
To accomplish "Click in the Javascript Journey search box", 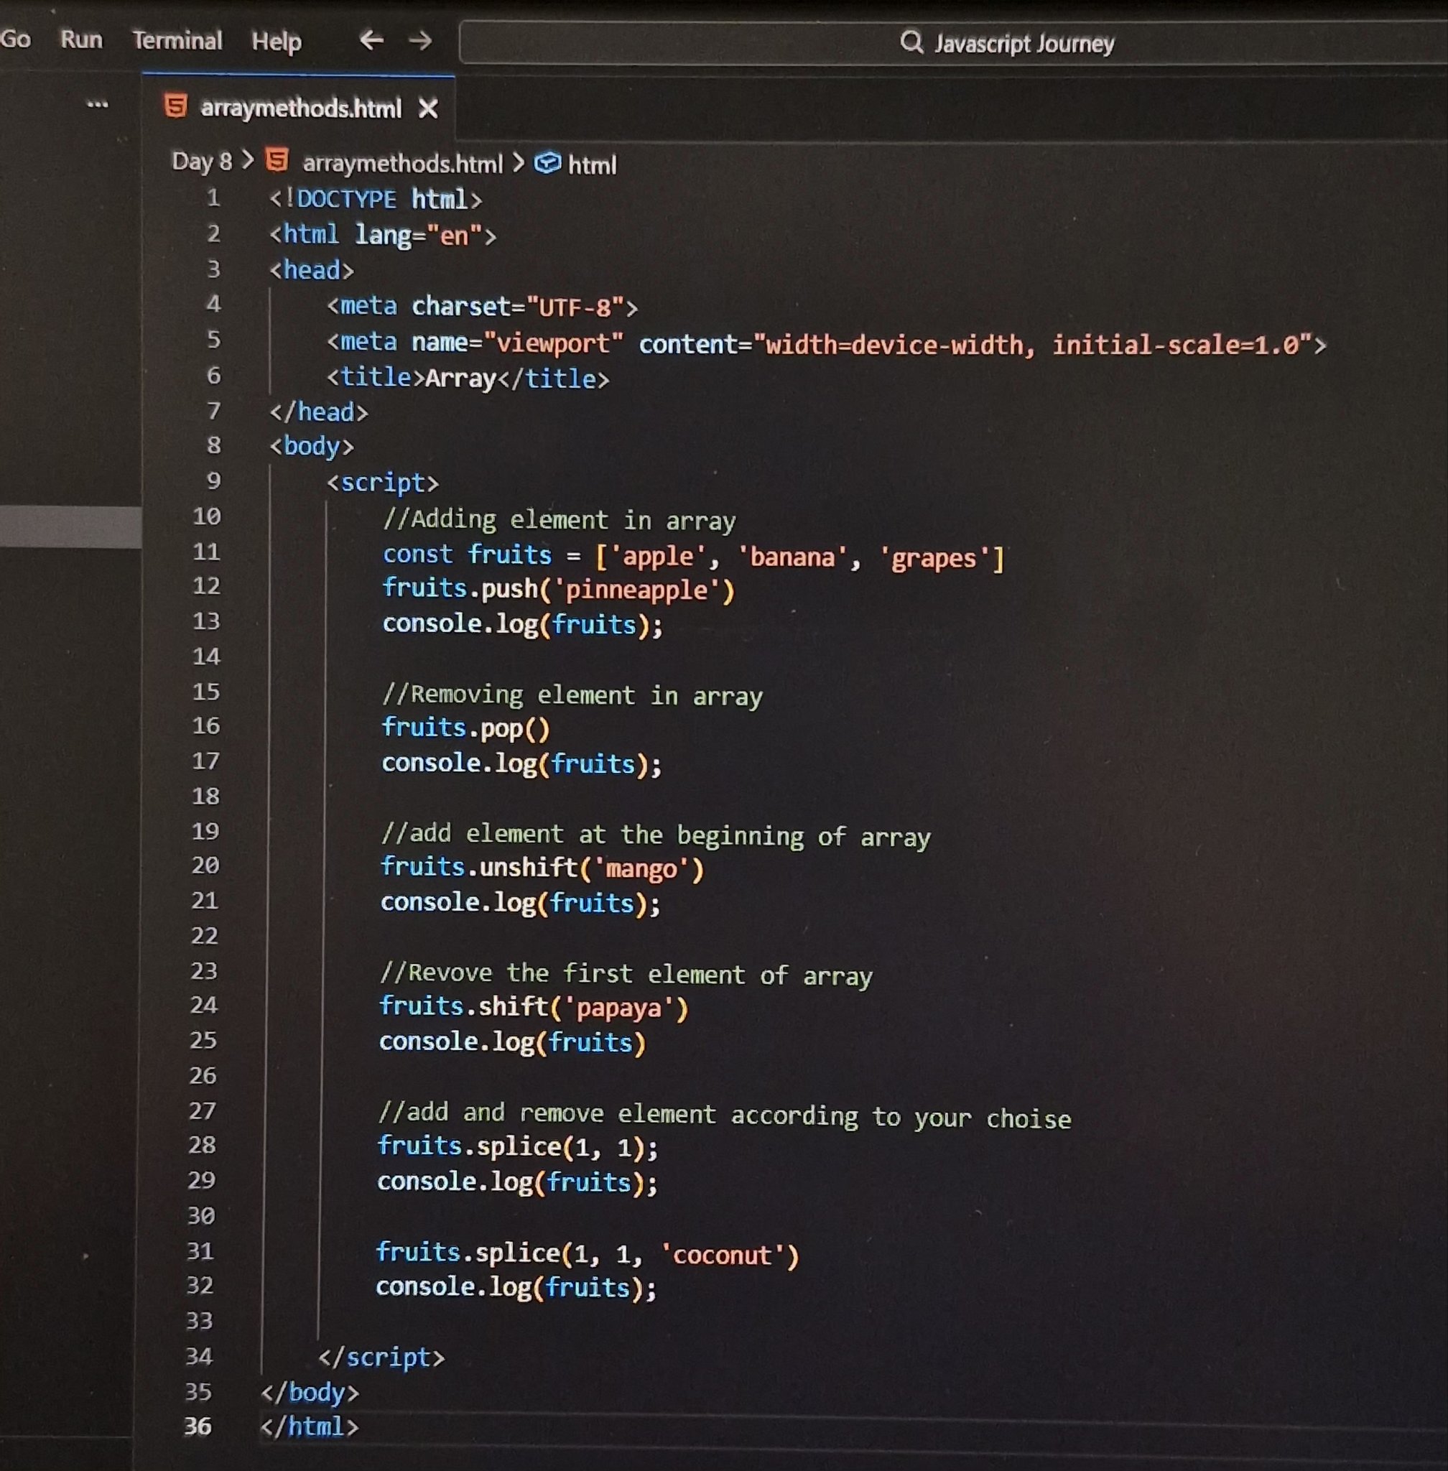I will pyautogui.click(x=1023, y=43).
